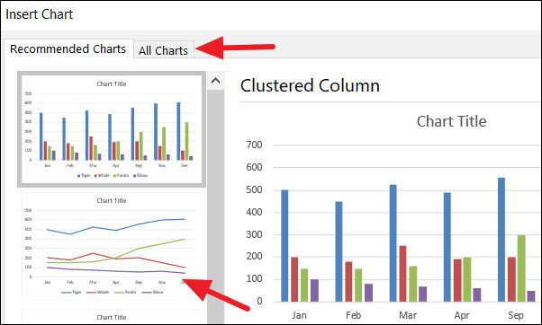The height and width of the screenshot is (325, 542).
Task: Select the line chart thumbnail
Action: point(112,246)
